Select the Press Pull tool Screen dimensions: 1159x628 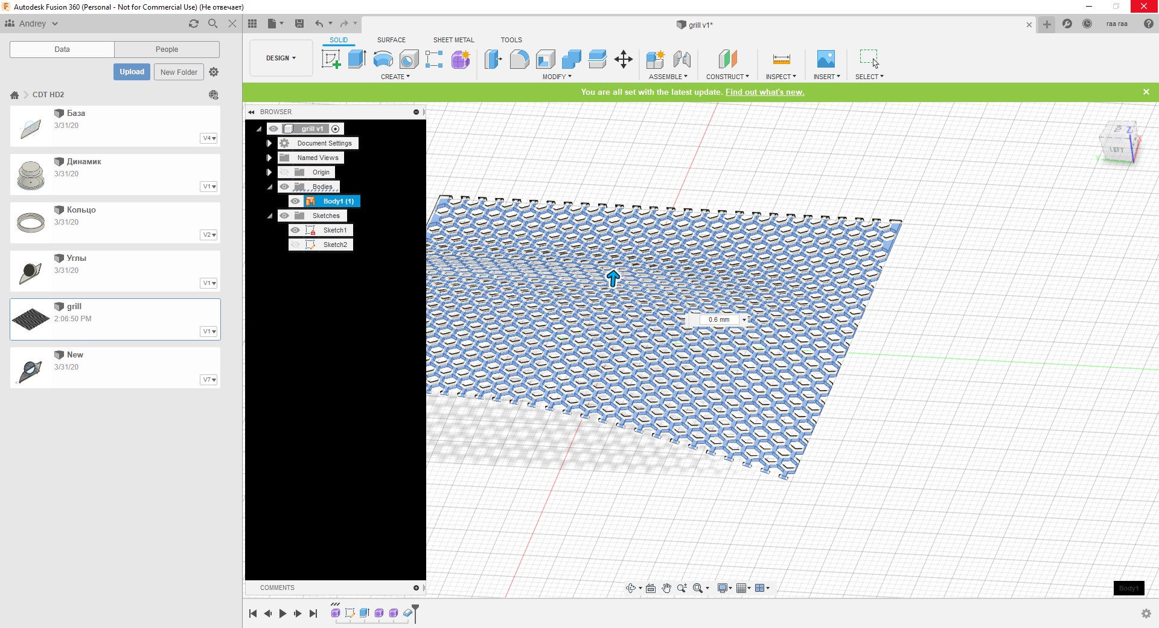493,59
